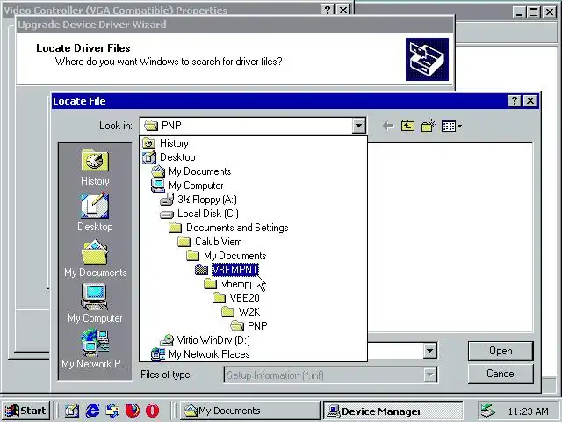Viewport: 562px width, 422px height.
Task: Launch Opera from quick launch
Action: [x=152, y=411]
